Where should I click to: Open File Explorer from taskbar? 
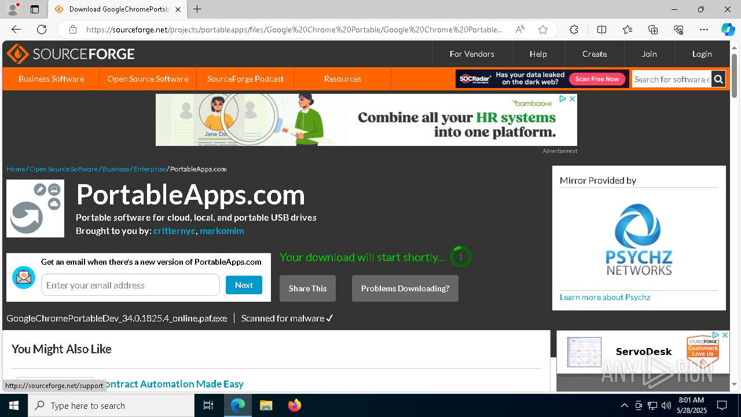click(x=266, y=405)
